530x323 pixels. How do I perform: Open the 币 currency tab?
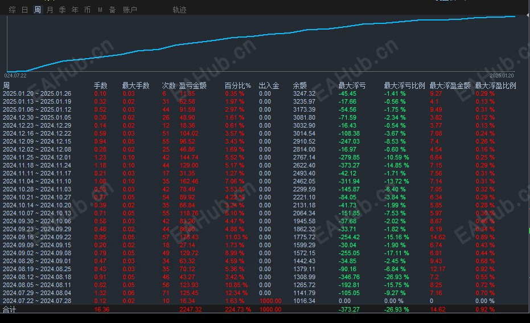click(87, 10)
